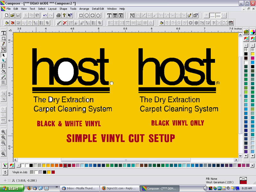Select the Text tool in left toolbox
This screenshot has height=192, width=256.
click(x=4, y=33)
